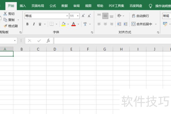Click the cell Borders icon
This screenshot has width=171, height=114.
click(x=52, y=24)
